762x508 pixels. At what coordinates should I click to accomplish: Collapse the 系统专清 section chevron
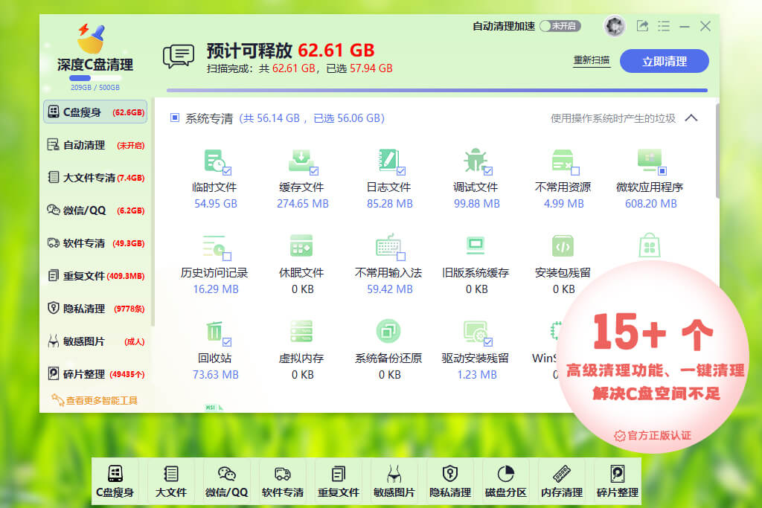coord(691,118)
